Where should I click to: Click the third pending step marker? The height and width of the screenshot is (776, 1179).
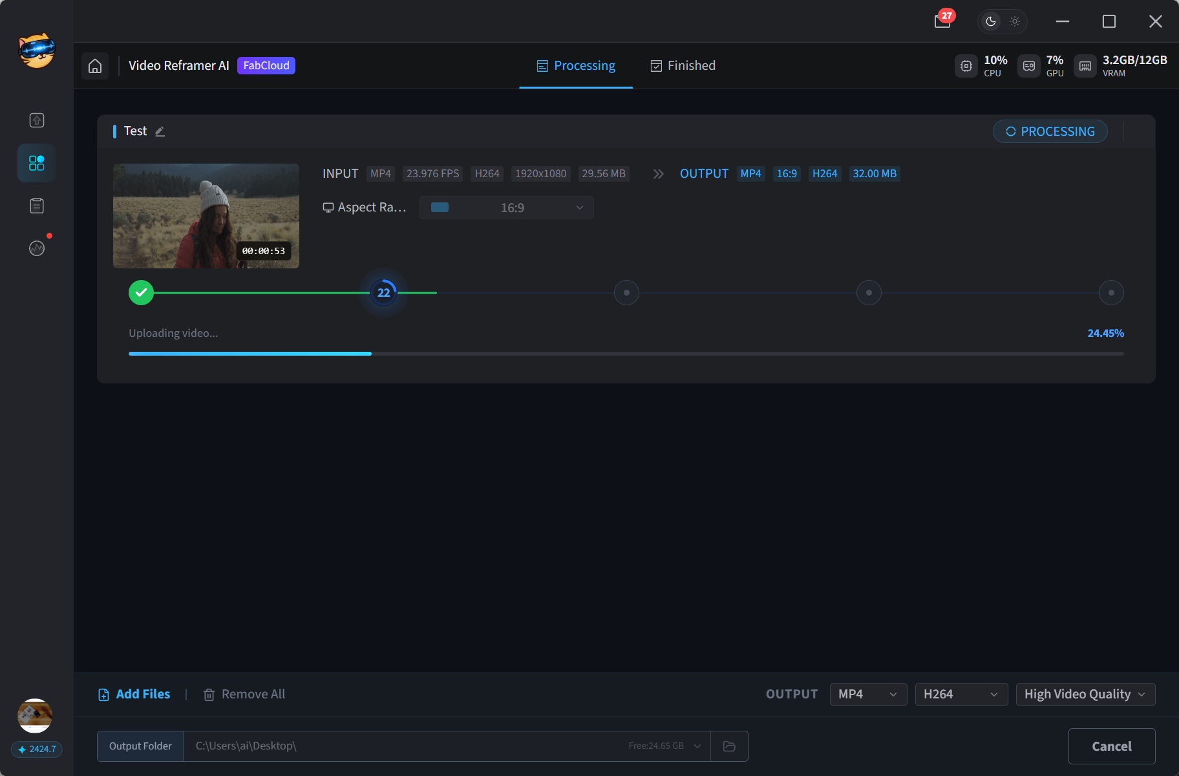click(626, 293)
